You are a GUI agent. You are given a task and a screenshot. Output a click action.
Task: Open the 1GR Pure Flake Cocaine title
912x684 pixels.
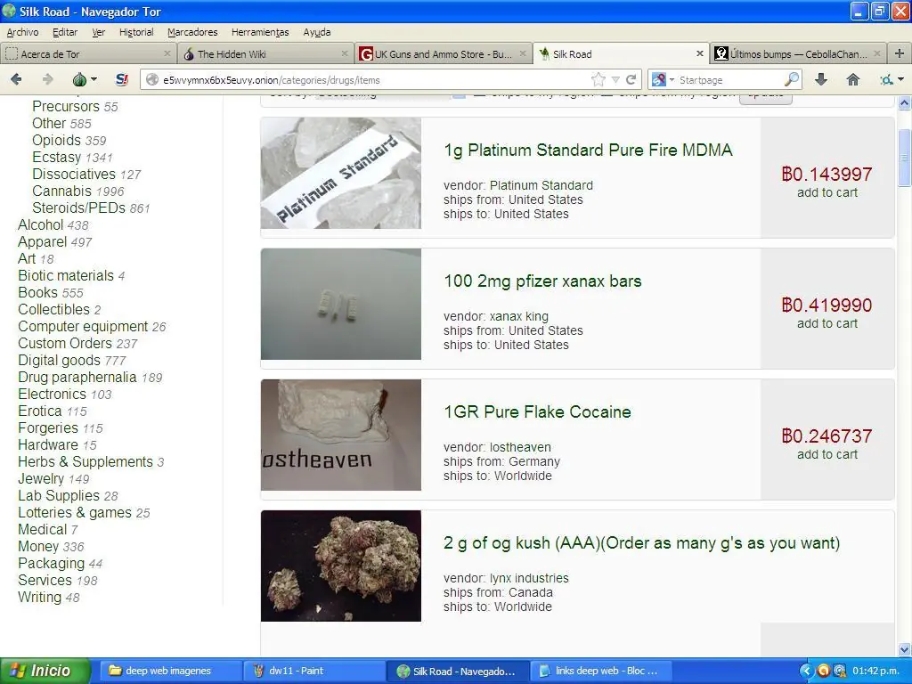coord(537,411)
